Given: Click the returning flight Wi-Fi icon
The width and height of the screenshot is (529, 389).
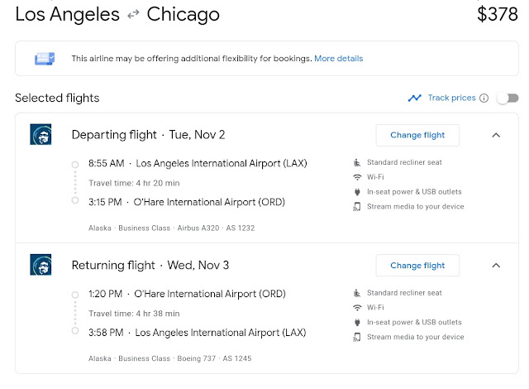Looking at the screenshot, I should click(x=357, y=308).
